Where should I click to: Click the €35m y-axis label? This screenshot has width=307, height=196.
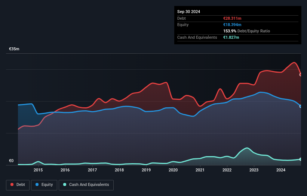coord(14,49)
